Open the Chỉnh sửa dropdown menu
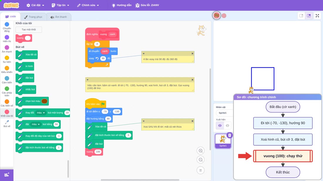Image resolution: width=323 pixels, height=181 pixels. point(88,5)
